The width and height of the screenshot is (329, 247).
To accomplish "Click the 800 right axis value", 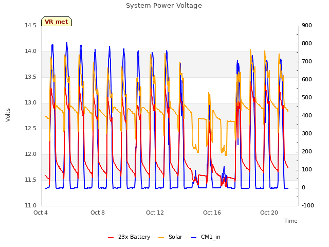I will 307,44.
